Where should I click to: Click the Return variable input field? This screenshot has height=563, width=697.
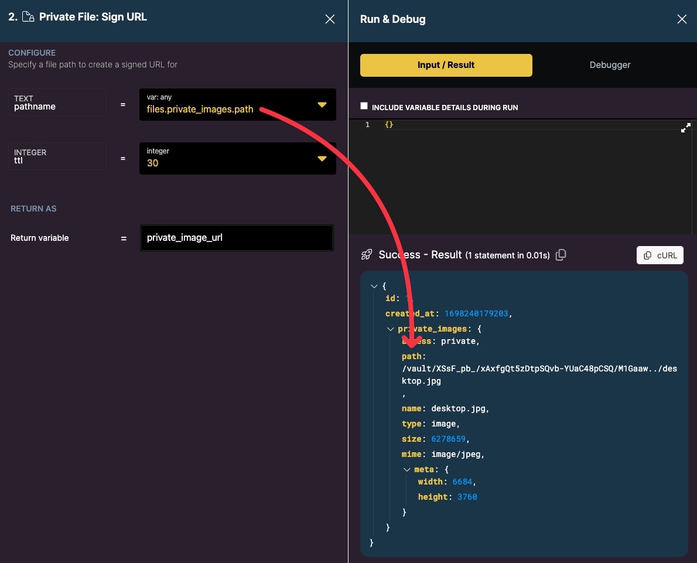pyautogui.click(x=237, y=238)
